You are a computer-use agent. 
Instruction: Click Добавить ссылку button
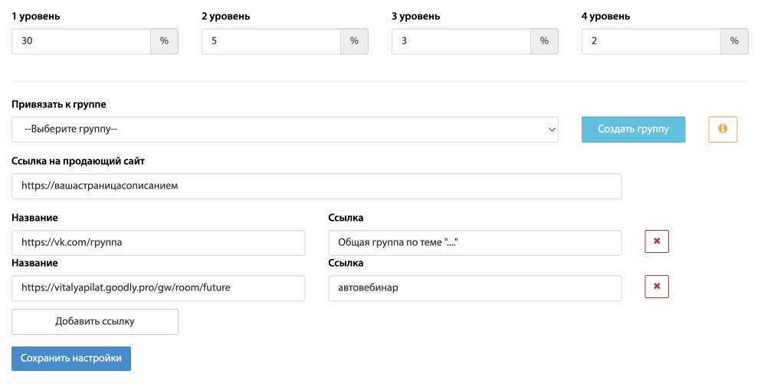click(95, 322)
